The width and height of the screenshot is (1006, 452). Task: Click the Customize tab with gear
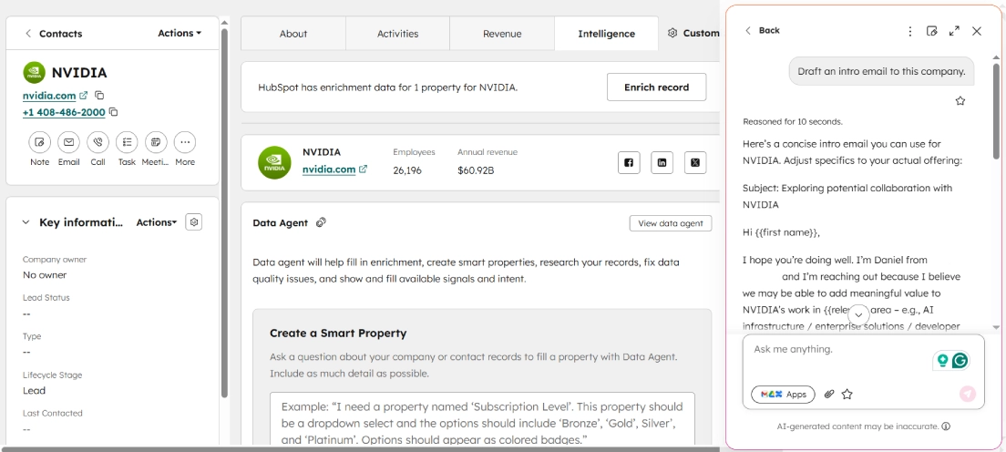click(693, 34)
